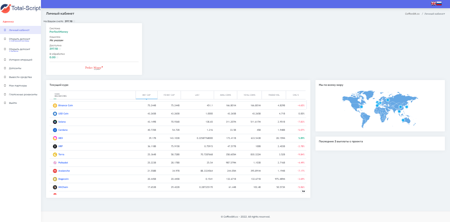Click the HitChain logo icon
450x222 pixels.
tap(55, 187)
